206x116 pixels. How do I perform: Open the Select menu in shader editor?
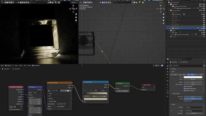point(21,65)
